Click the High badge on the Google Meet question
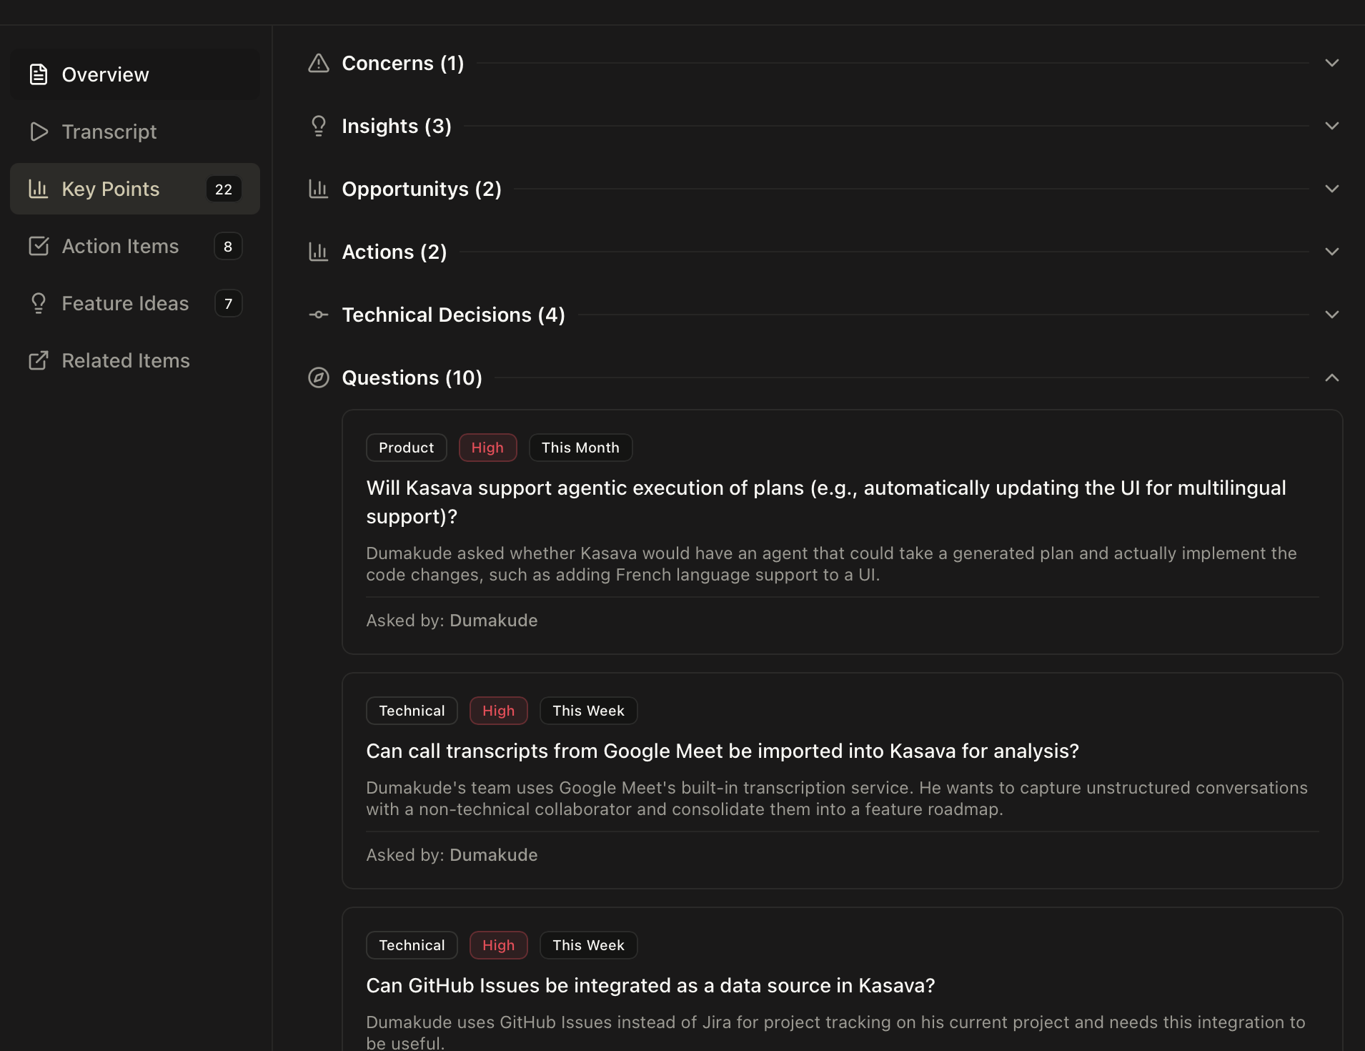The width and height of the screenshot is (1365, 1051). (498, 710)
